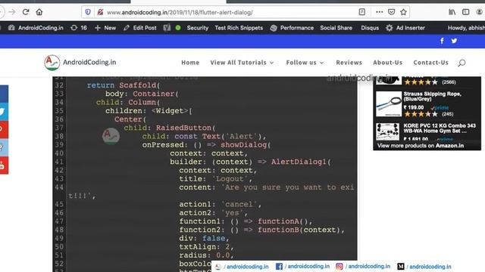Click the site search magnifier icon
Viewport: 485px width, 272px height.
point(462,63)
